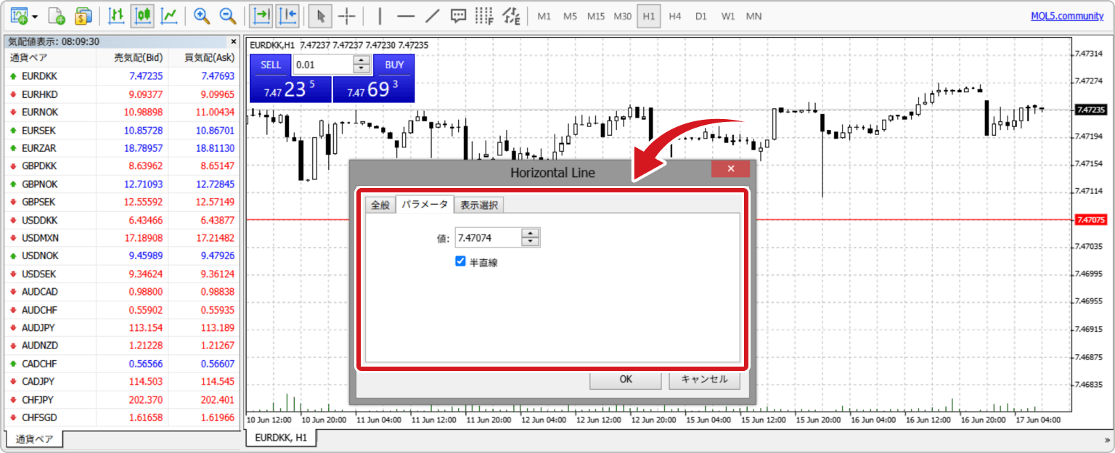
Task: Increase the 値 price with up spinner
Action: pyautogui.click(x=531, y=233)
